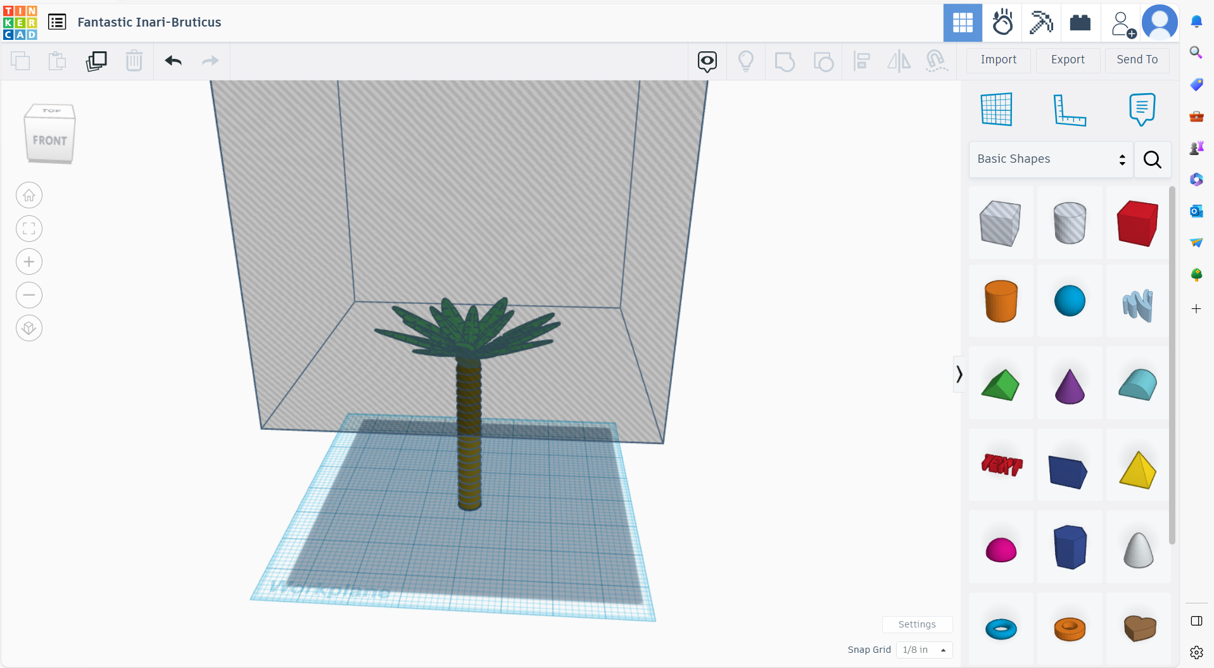Pick the gray Paraboloid shape
The width and height of the screenshot is (1214, 668).
click(1138, 550)
